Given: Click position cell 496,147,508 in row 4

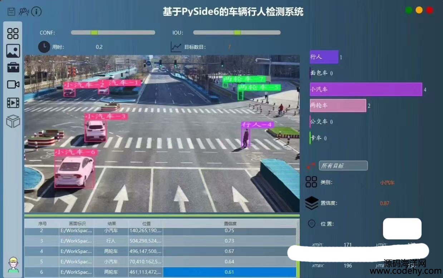Looking at the screenshot, I should (146, 252).
